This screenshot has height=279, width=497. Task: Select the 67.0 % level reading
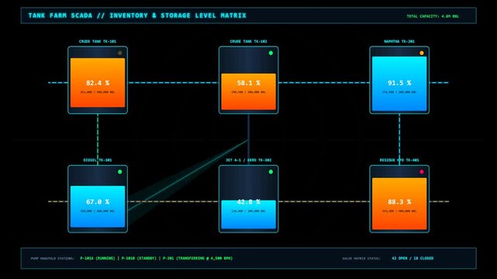tap(98, 201)
